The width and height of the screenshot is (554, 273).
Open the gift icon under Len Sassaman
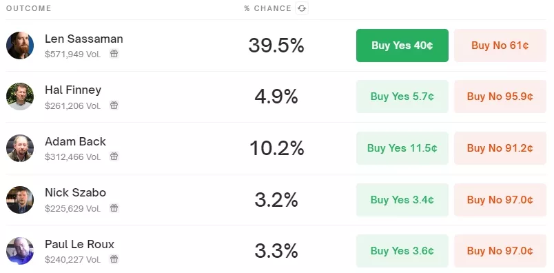[114, 54]
